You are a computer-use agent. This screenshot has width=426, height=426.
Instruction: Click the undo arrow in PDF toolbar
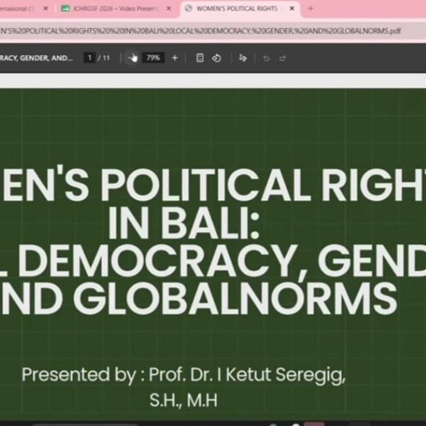click(267, 58)
